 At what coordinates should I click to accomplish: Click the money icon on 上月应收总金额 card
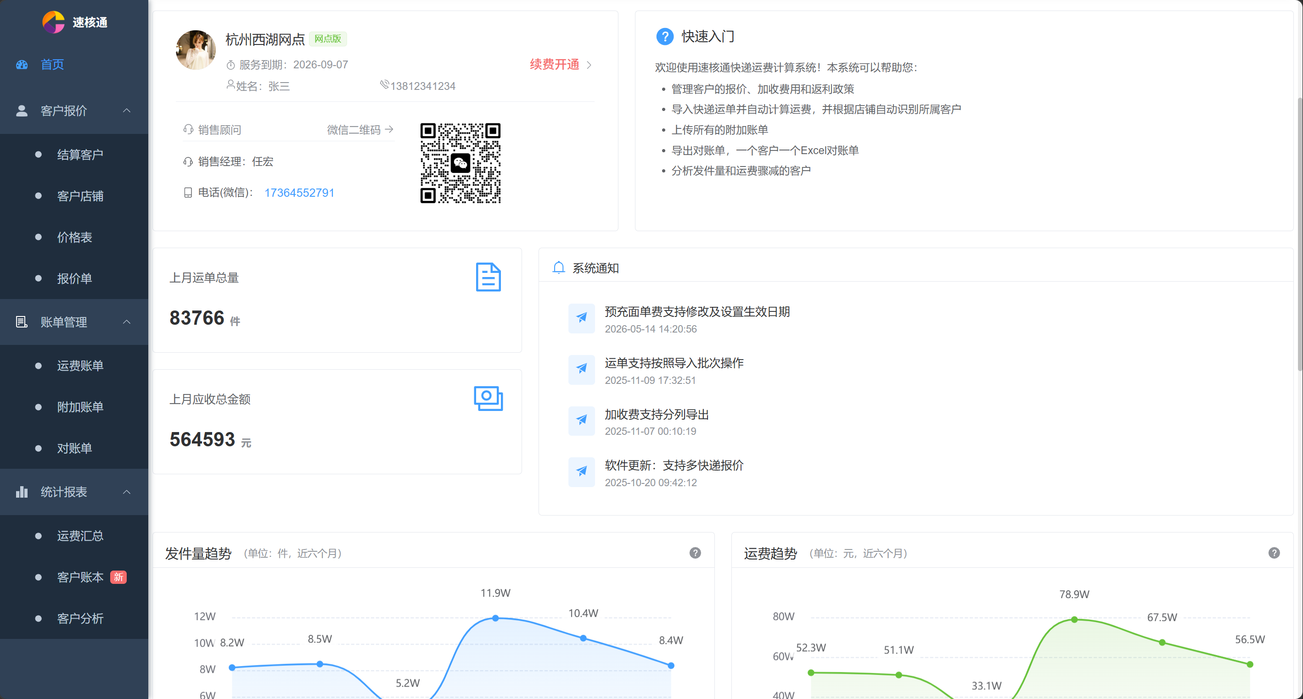click(488, 399)
